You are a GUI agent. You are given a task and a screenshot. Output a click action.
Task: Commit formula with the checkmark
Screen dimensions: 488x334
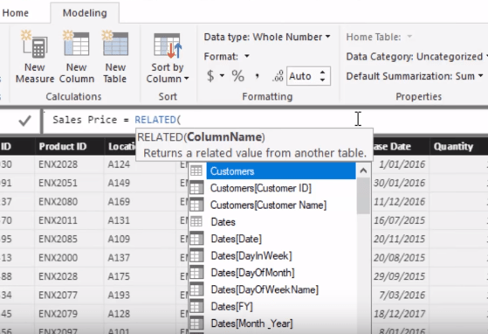[24, 121]
